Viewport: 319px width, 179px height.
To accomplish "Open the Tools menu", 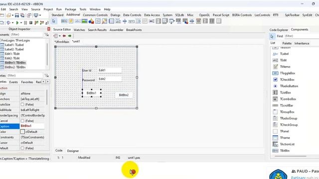I will (x=83, y=9).
